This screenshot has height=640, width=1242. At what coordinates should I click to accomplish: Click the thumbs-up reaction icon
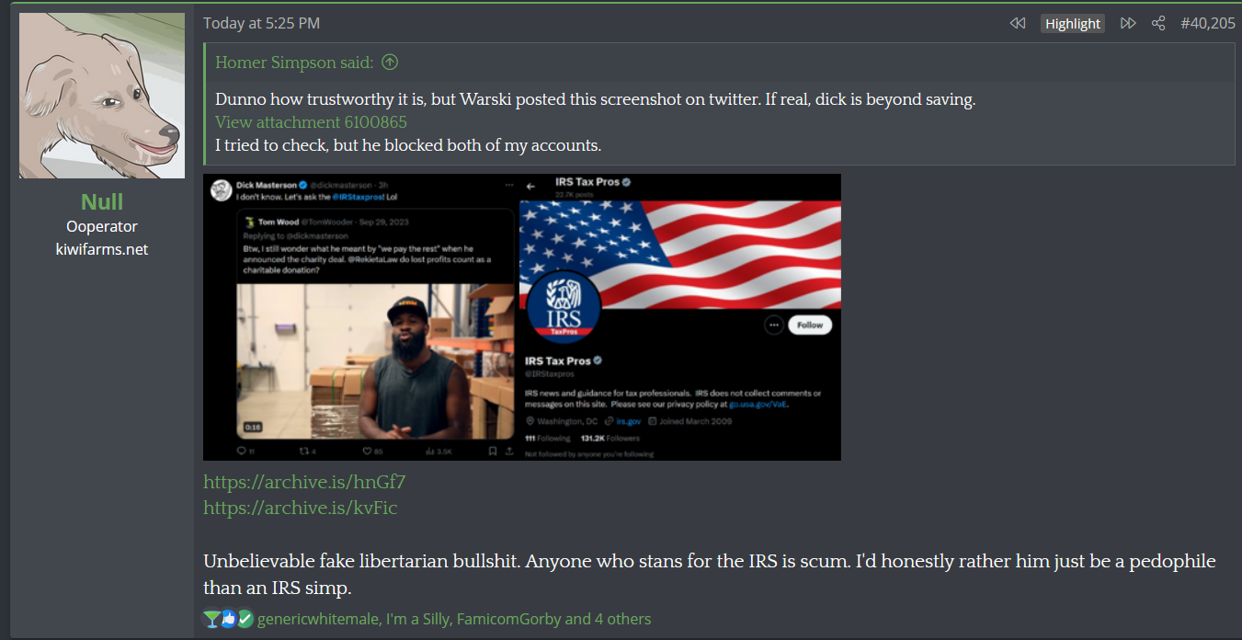(229, 619)
